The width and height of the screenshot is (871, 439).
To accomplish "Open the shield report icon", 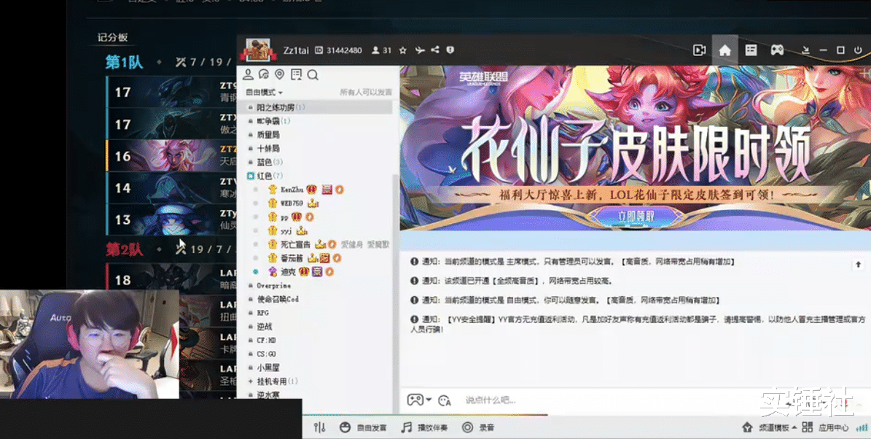I will point(450,50).
